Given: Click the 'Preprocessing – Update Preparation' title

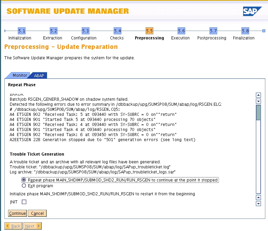Looking at the screenshot, I should 61,47.
